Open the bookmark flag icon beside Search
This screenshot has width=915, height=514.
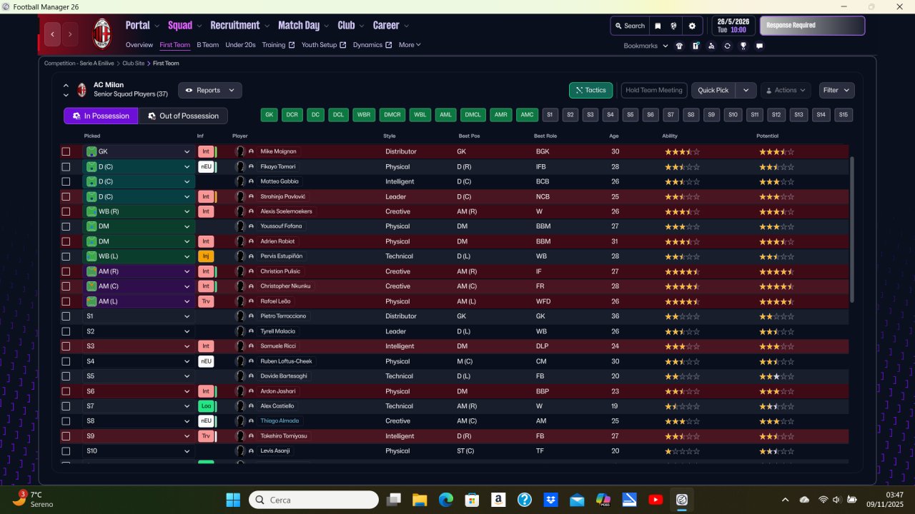(x=658, y=26)
